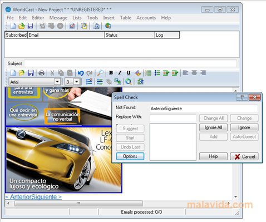
Task: Open the Tools menu
Action: (92, 18)
